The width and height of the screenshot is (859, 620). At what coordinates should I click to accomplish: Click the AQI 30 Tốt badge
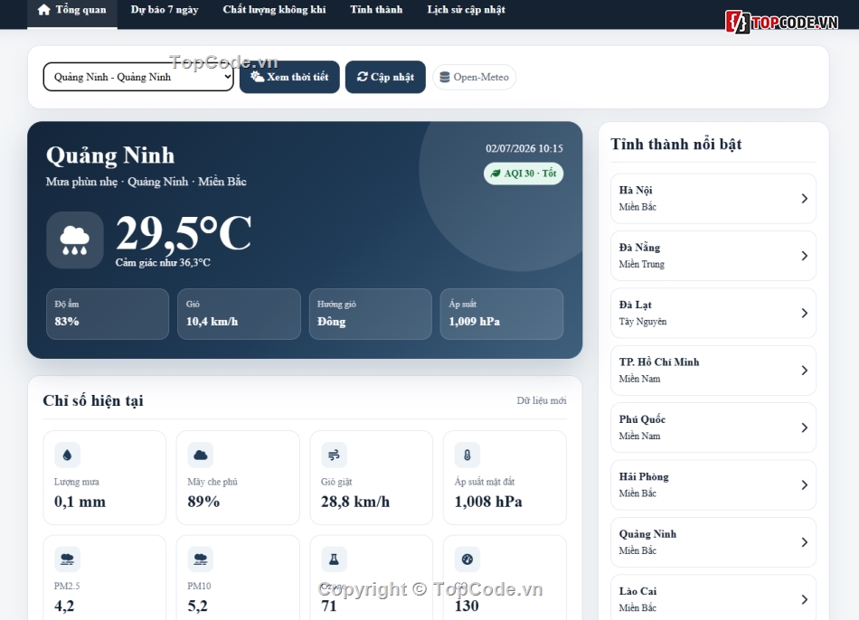(524, 174)
